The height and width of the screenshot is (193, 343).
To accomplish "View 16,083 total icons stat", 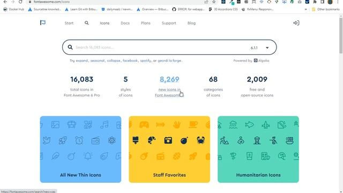I will point(82,86).
